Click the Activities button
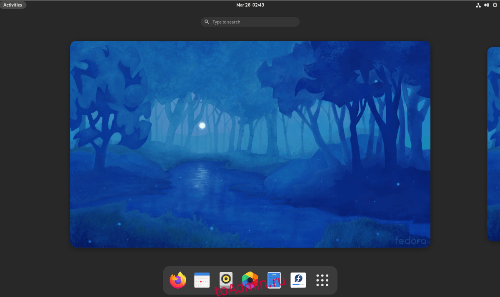Image resolution: width=500 pixels, height=297 pixels. tap(13, 5)
